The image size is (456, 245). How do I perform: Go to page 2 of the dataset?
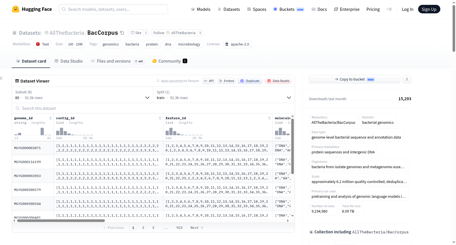pyautogui.click(x=143, y=228)
